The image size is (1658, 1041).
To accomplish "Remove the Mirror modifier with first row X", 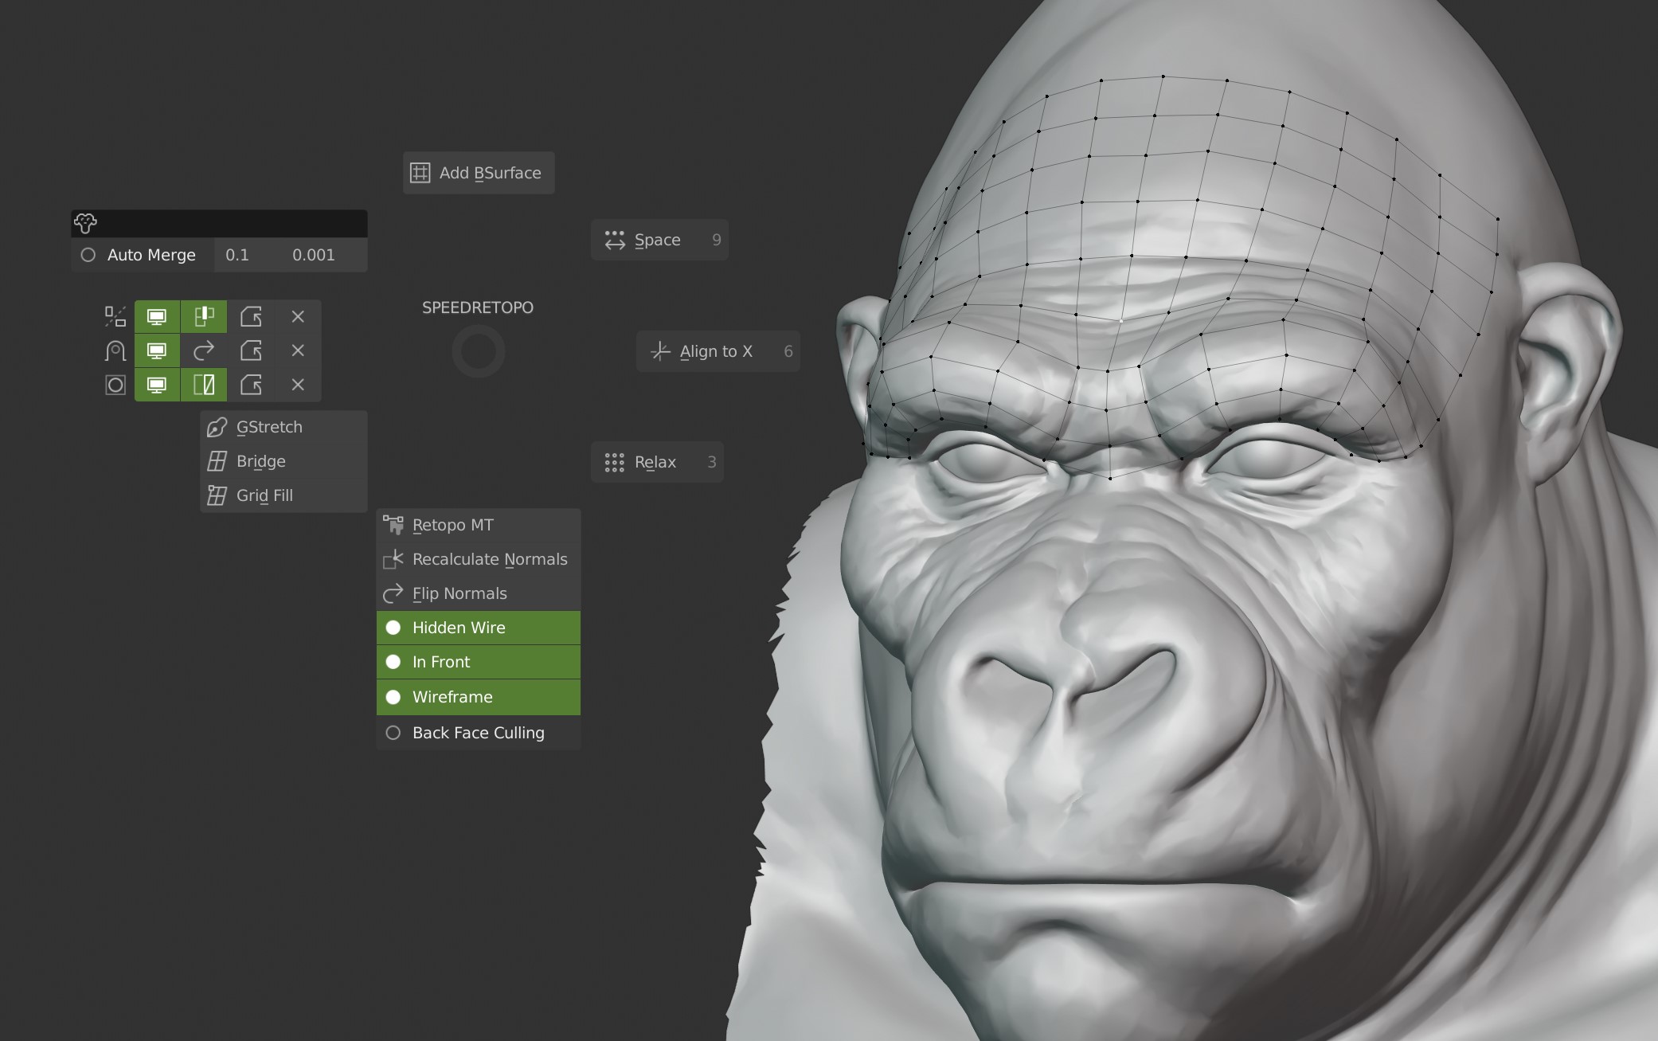I will point(298,317).
